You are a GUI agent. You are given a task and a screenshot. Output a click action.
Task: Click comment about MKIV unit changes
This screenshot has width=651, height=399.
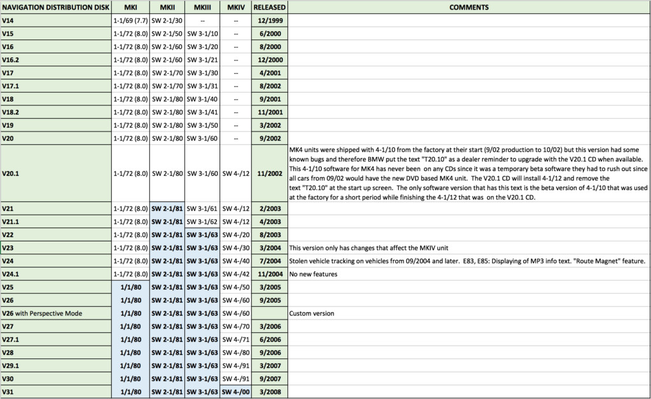369,248
